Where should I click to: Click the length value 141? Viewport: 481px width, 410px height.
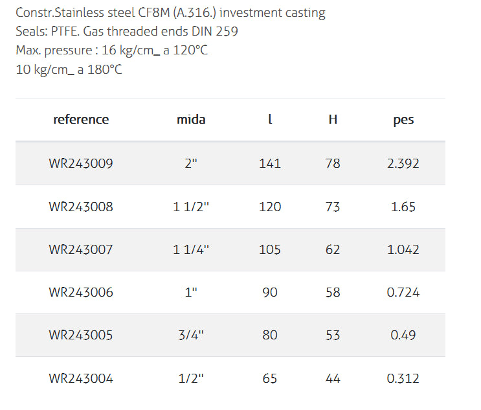[x=270, y=163]
